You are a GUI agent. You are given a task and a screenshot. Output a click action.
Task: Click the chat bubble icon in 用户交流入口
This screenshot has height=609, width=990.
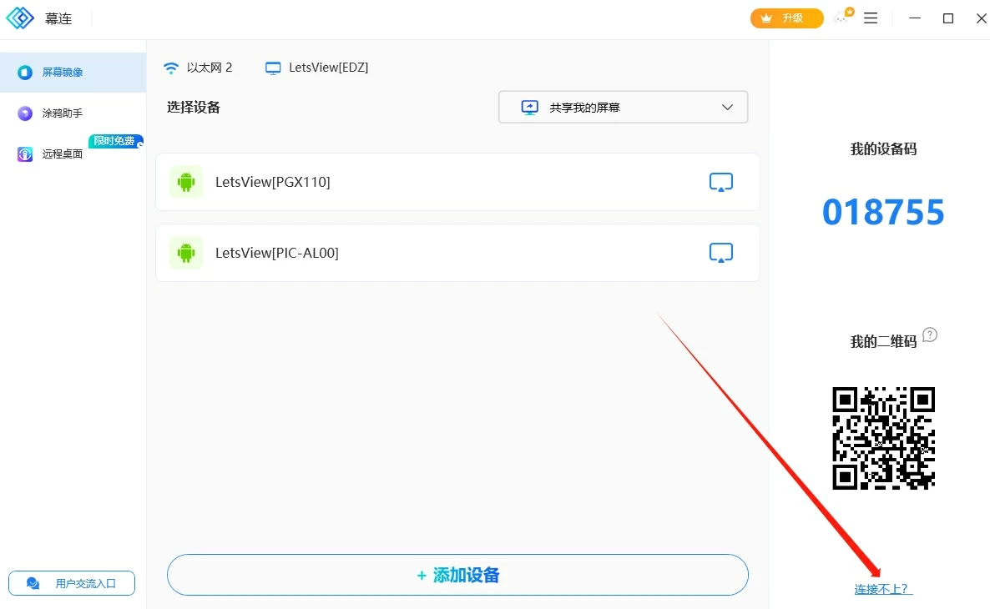pos(33,584)
